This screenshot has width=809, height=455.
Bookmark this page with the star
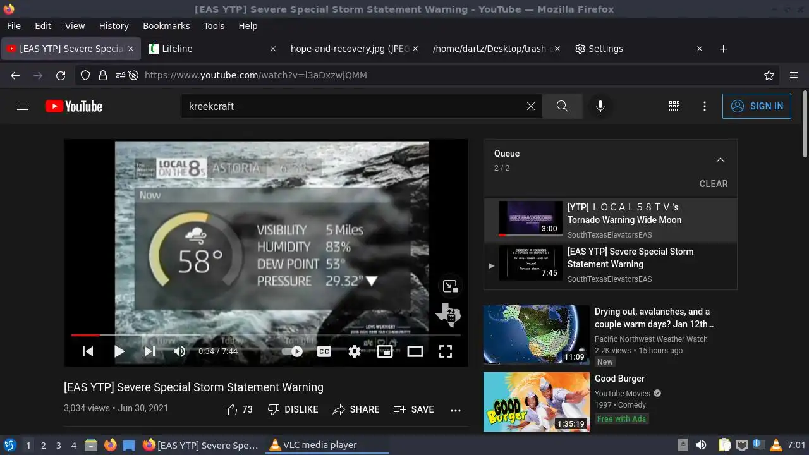[x=769, y=75]
